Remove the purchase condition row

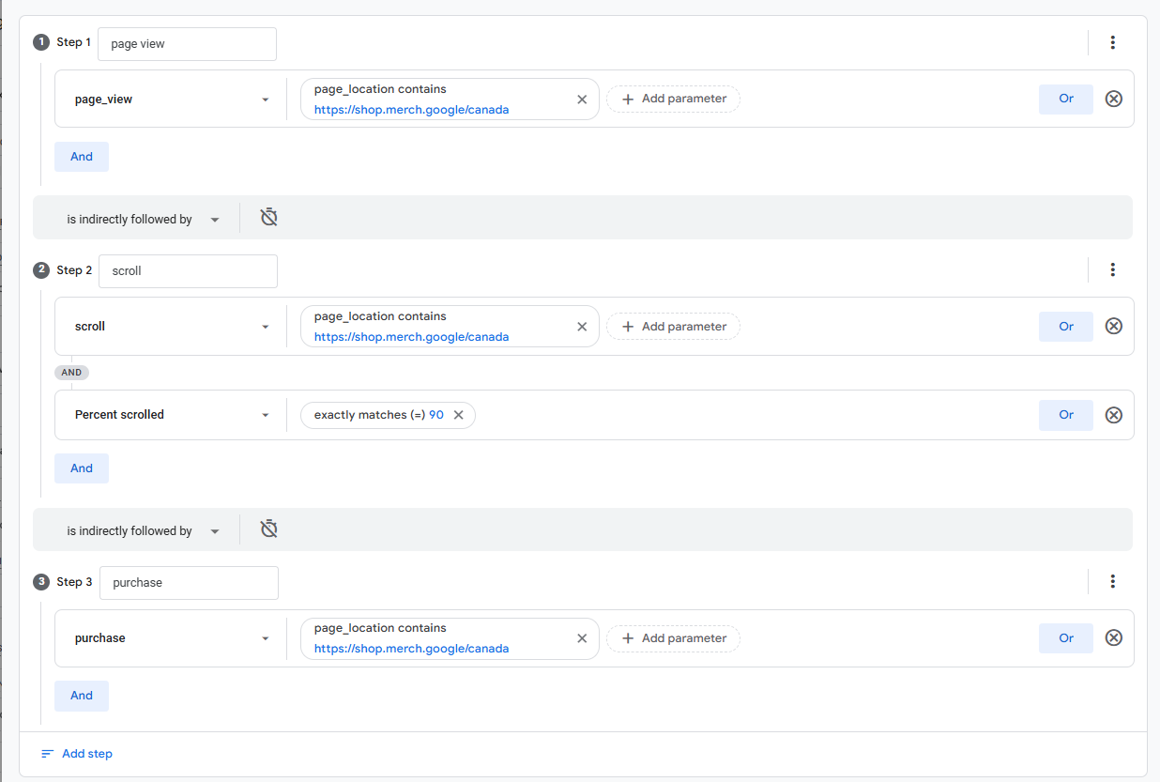pyautogui.click(x=1113, y=637)
